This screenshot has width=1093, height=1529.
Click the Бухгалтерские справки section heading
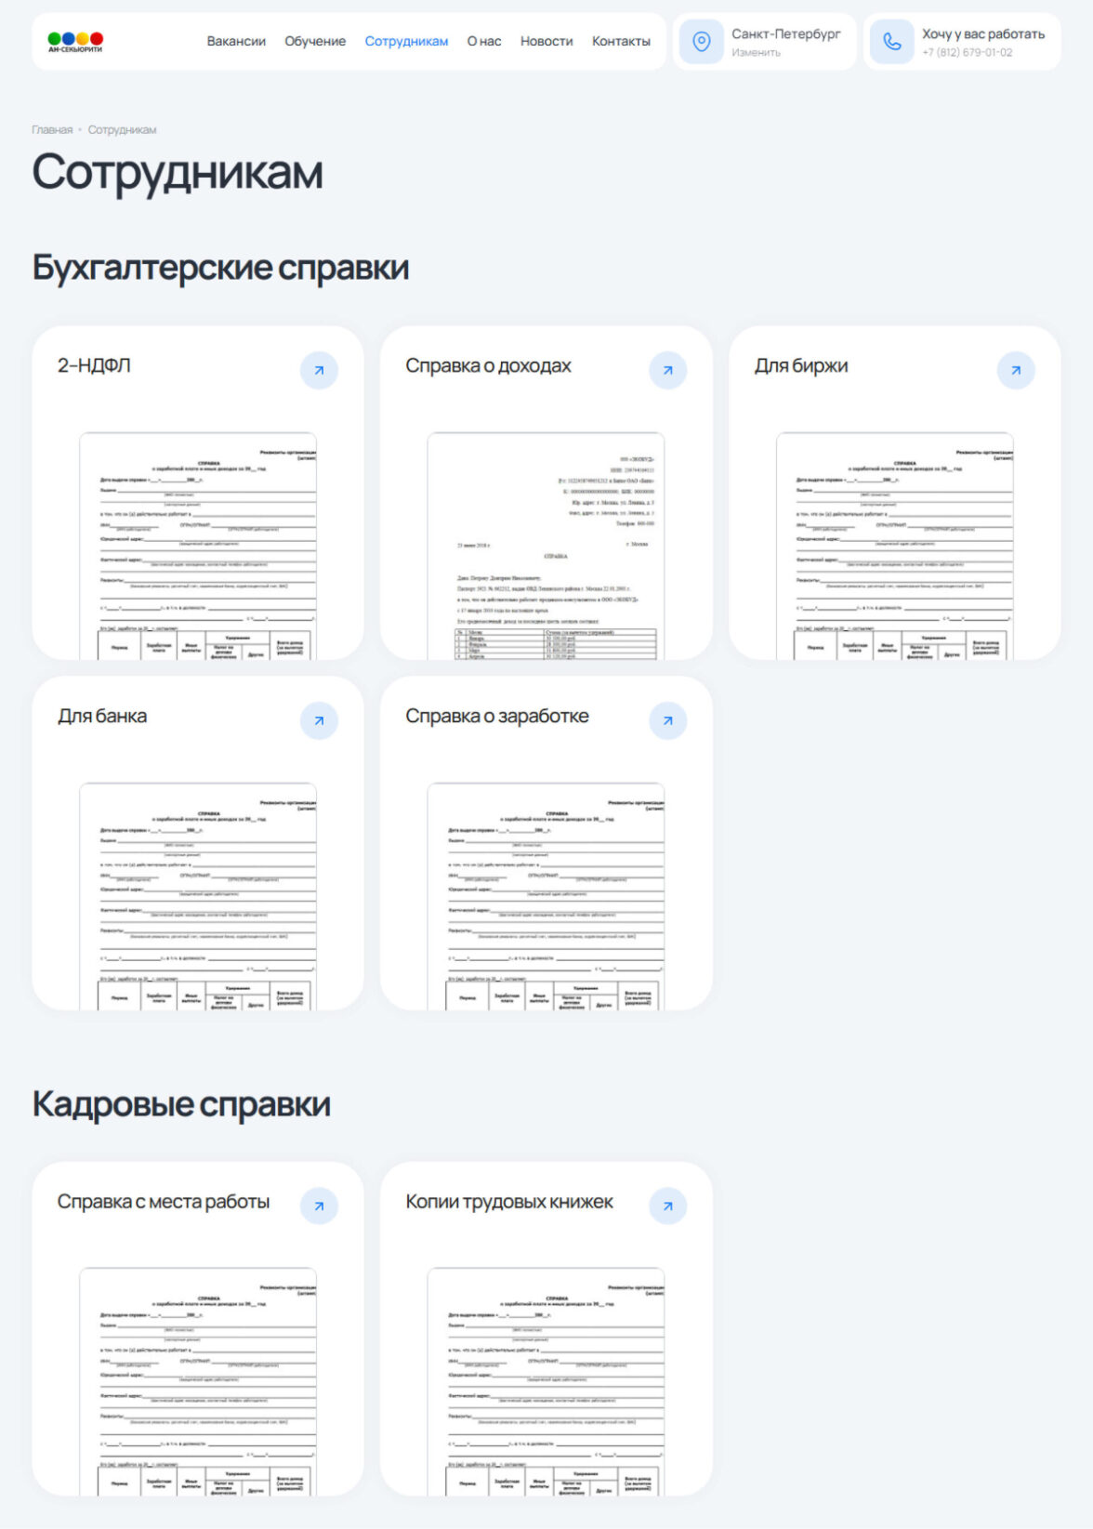point(220,268)
